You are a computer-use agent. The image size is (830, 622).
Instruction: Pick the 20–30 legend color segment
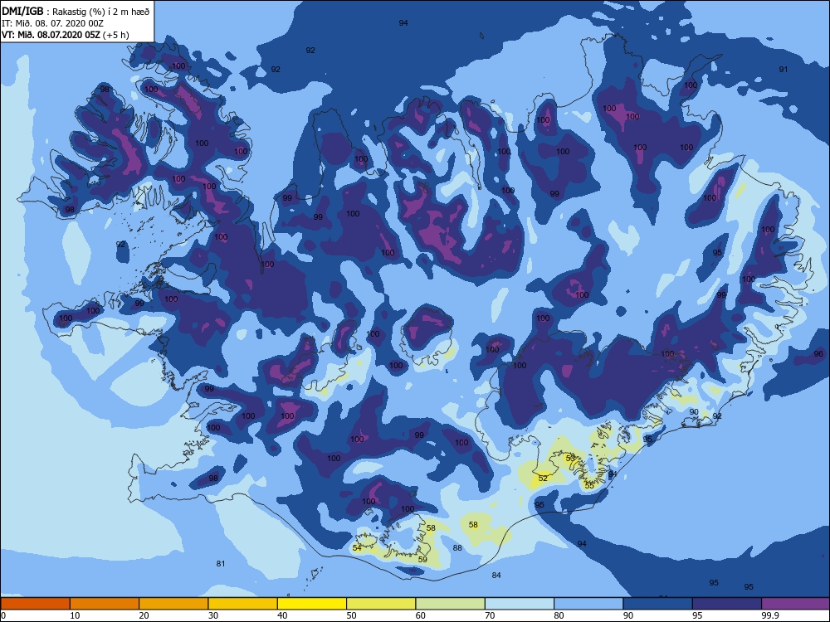tap(173, 604)
